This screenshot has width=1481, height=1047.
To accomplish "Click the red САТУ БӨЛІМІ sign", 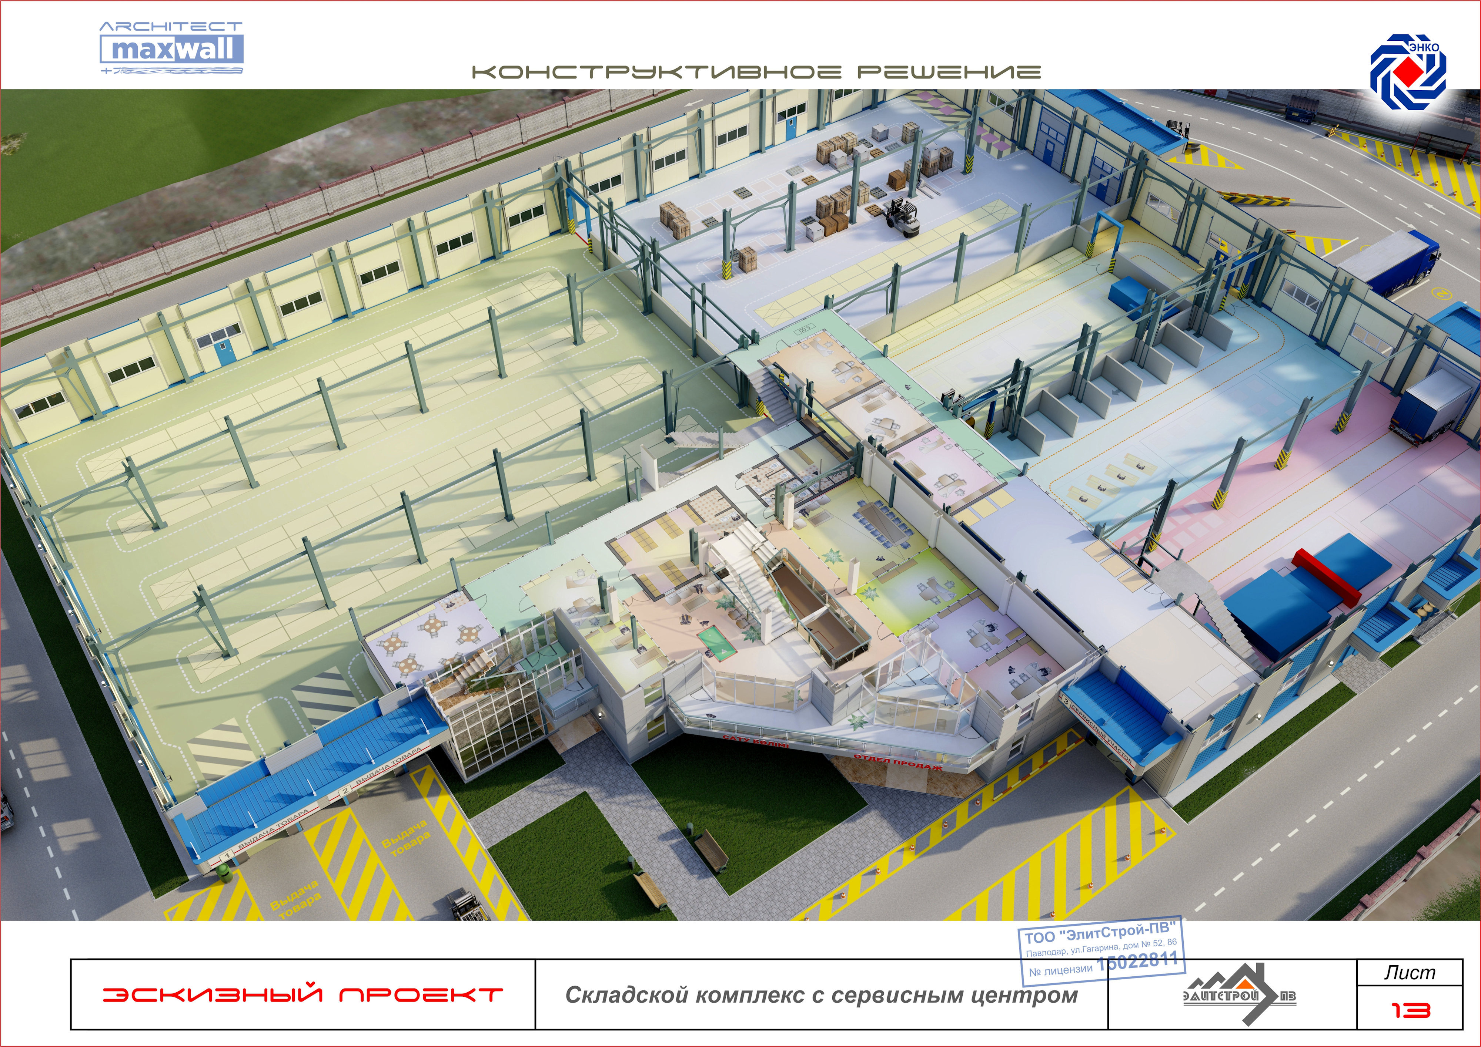I will tap(755, 741).
